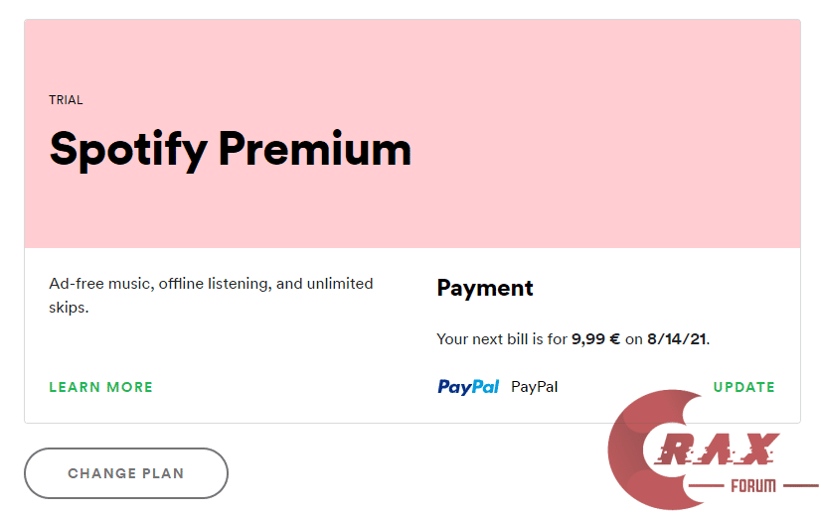
Task: Click the word "skips." in the description
Action: coord(69,308)
